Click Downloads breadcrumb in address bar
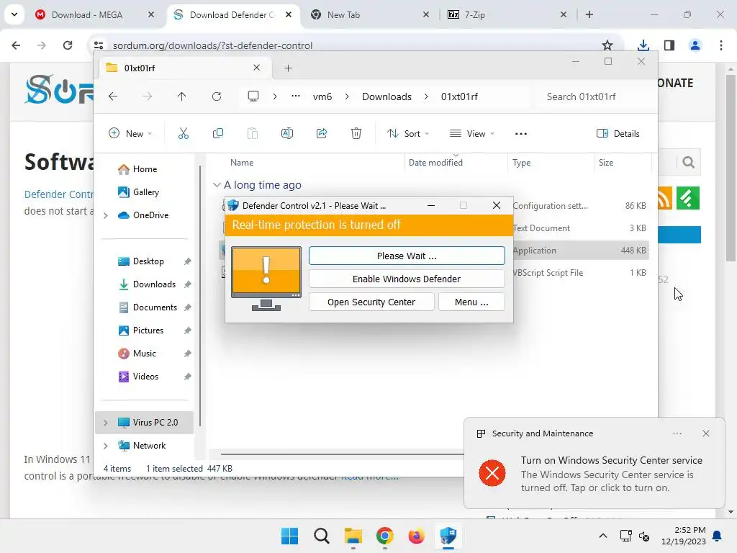737x553 pixels. [386, 96]
